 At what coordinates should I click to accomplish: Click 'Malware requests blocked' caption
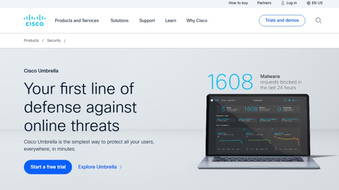pyautogui.click(x=281, y=82)
